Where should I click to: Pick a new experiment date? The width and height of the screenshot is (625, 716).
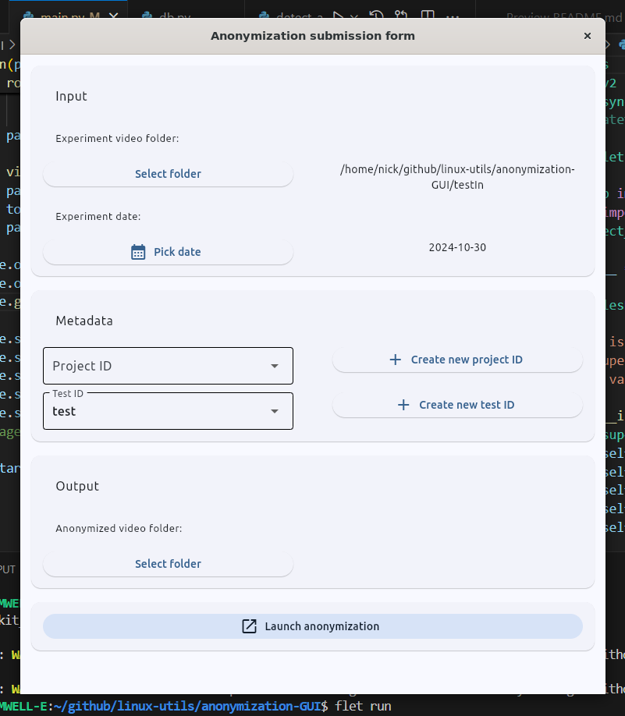(x=168, y=251)
